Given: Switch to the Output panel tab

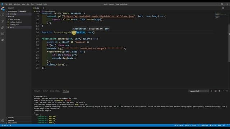Looking at the screenshot, I should (45, 91).
